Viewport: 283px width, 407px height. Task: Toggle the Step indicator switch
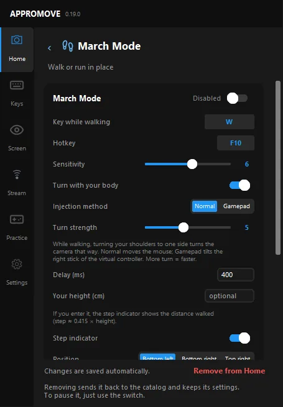239,338
